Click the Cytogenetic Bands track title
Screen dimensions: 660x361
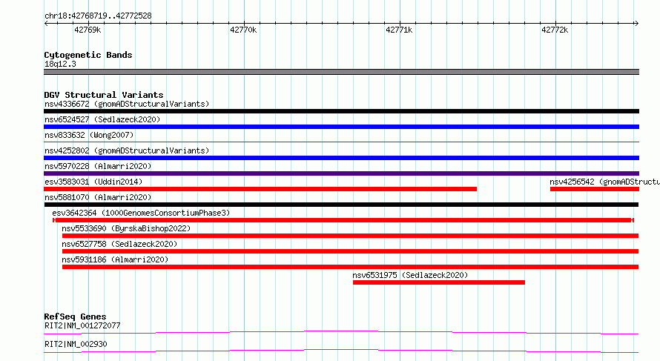(88, 55)
